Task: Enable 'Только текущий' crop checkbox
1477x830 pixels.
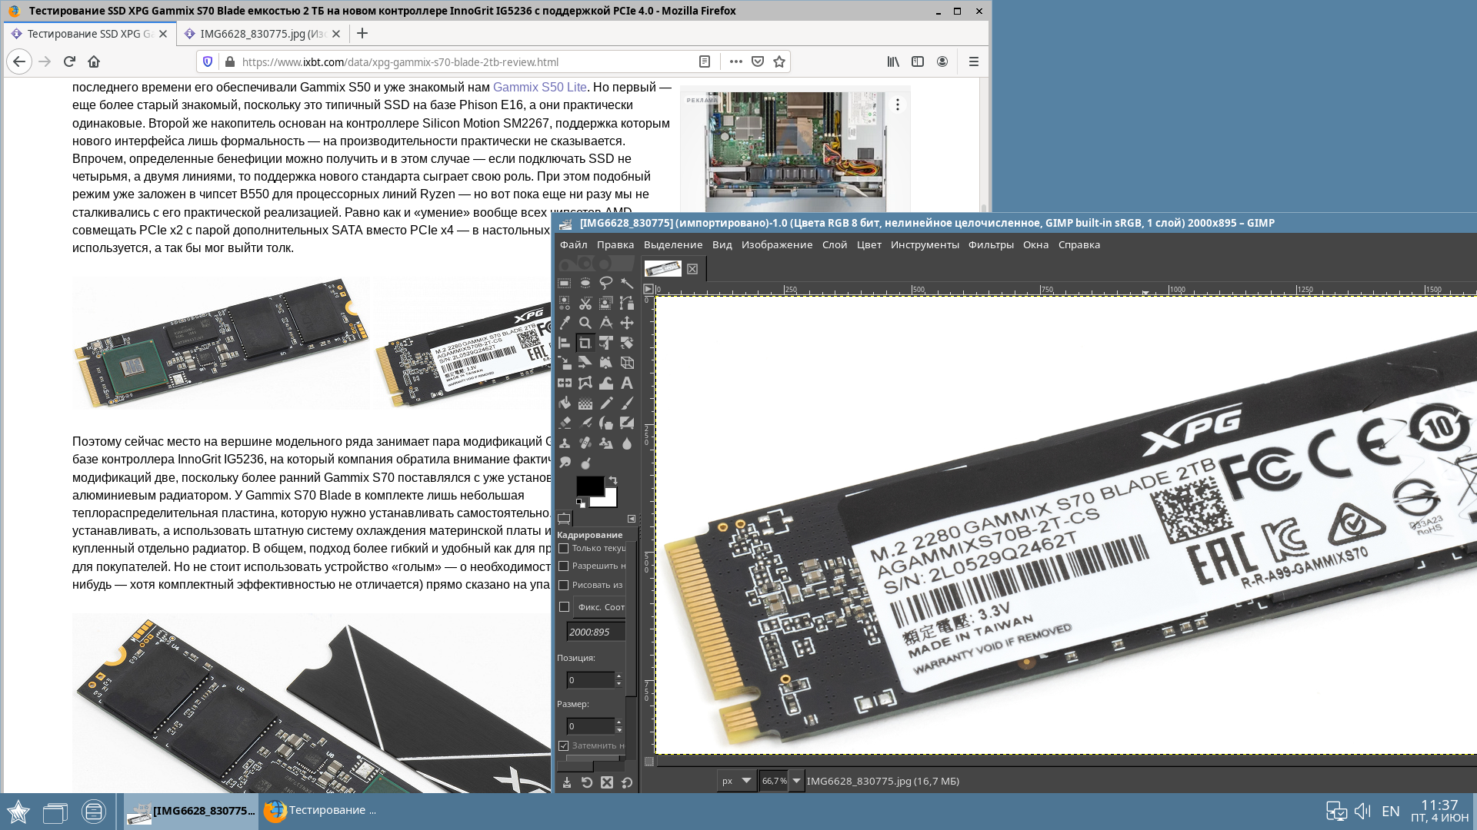Action: 564,548
